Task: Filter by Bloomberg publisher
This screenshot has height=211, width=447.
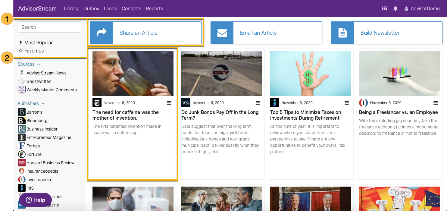Action: (37, 121)
